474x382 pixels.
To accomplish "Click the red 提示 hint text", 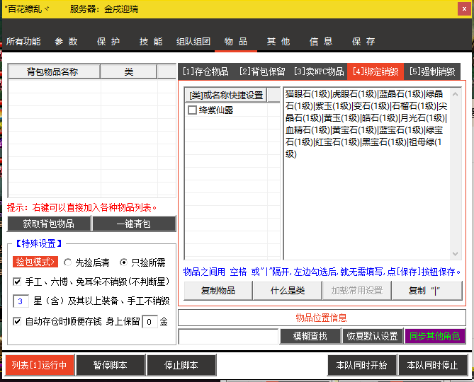I will (x=82, y=207).
